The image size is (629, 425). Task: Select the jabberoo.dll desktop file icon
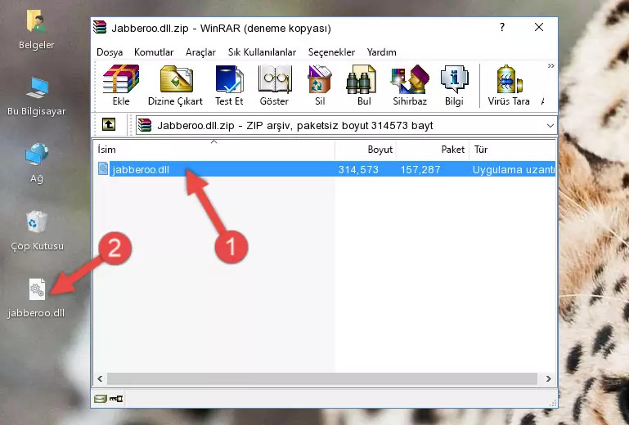(37, 298)
